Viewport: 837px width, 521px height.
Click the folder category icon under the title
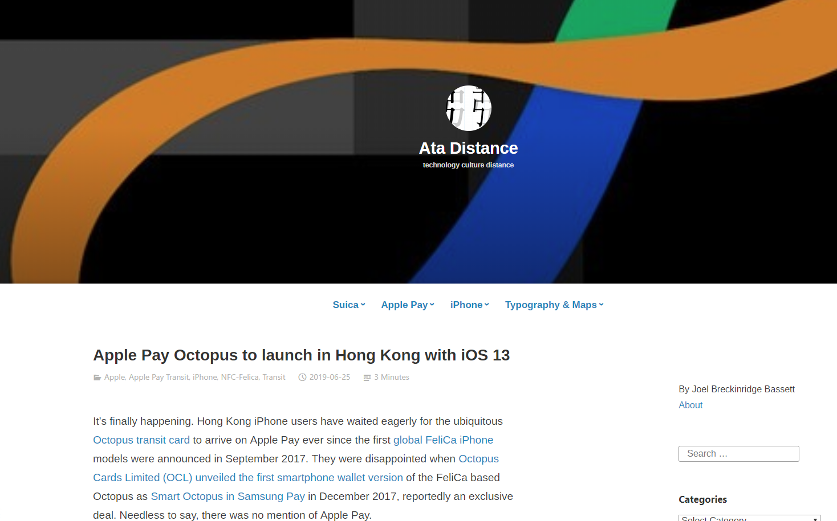[97, 378]
